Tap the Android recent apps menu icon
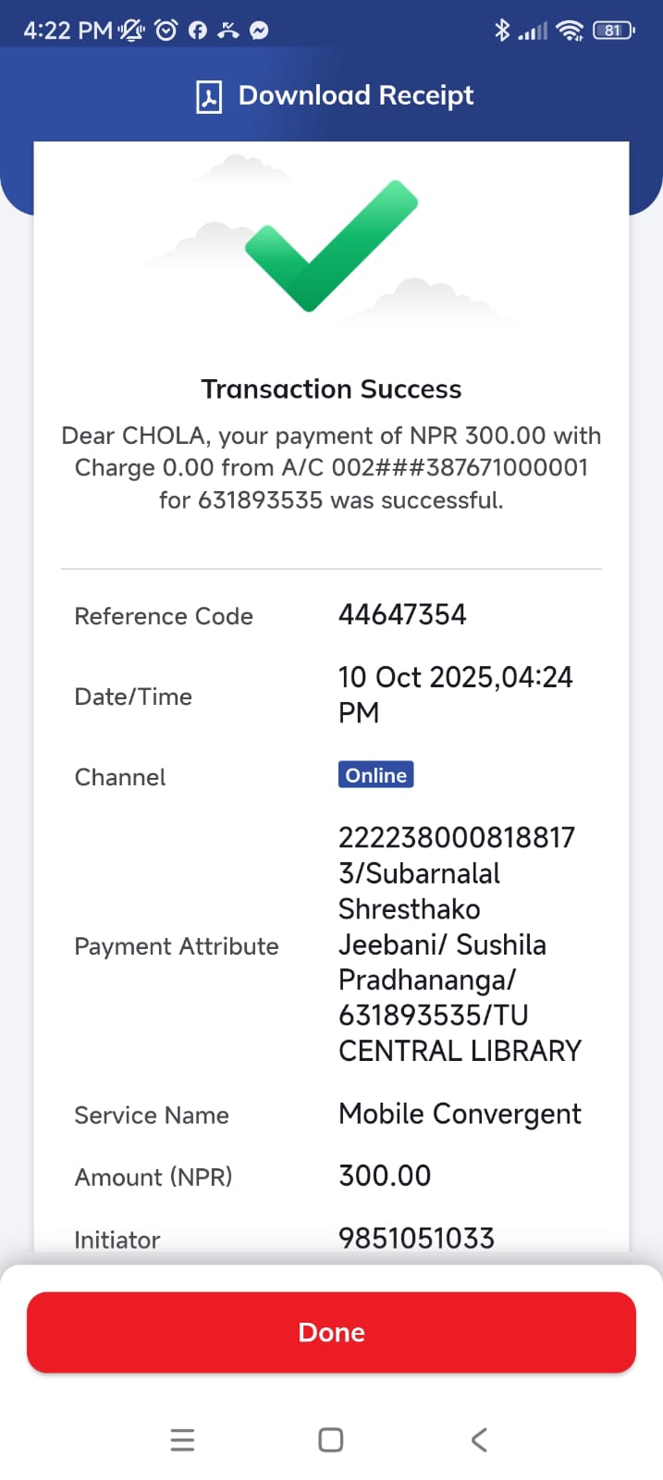The width and height of the screenshot is (663, 1480). coord(182,1439)
